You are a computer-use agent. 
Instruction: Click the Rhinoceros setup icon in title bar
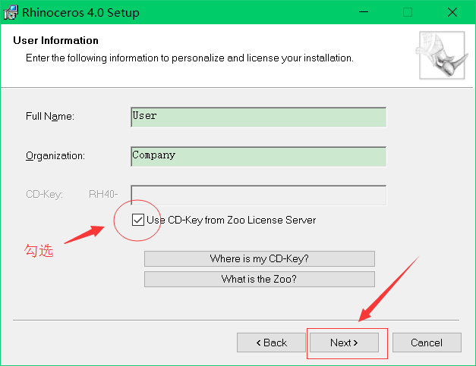tap(11, 13)
